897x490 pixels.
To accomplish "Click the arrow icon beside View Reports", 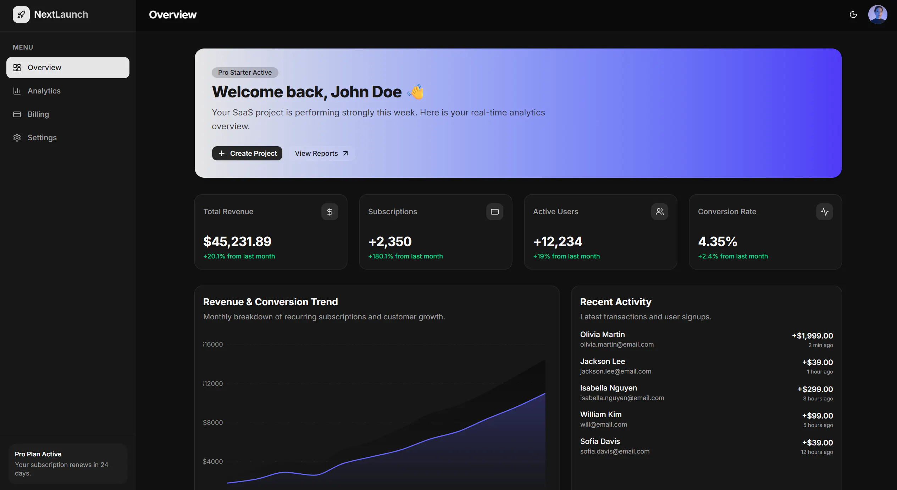I will point(345,153).
